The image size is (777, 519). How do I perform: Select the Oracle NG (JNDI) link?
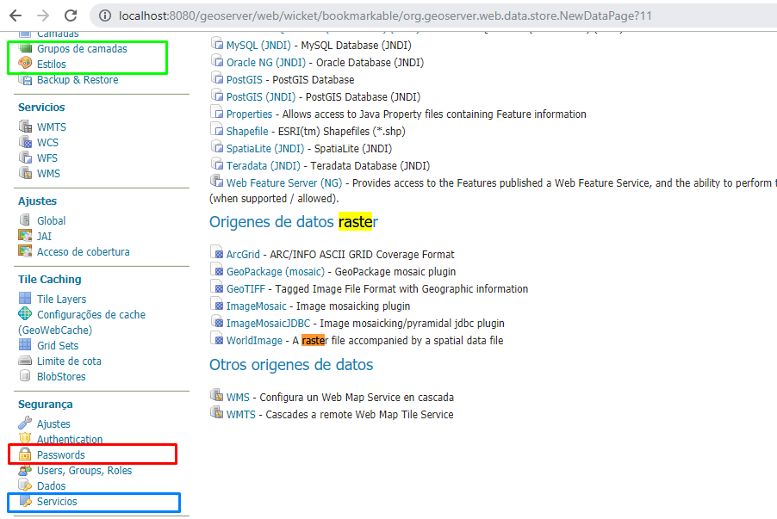click(266, 62)
